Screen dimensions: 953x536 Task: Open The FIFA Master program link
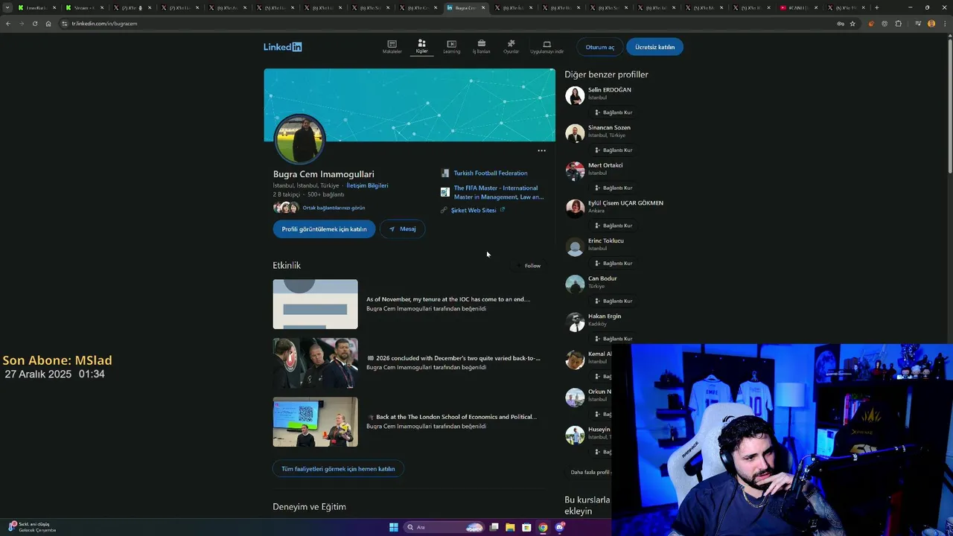click(x=499, y=192)
